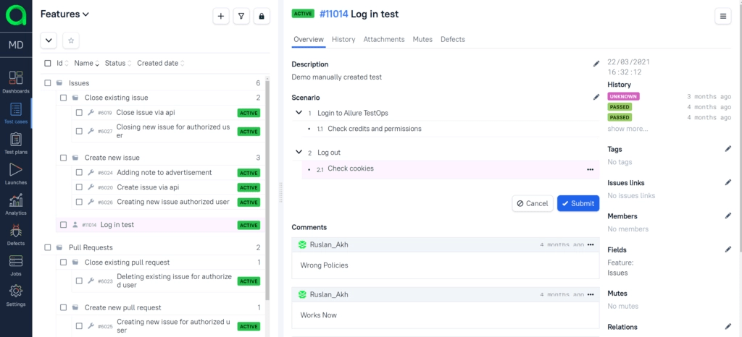742x337 pixels.
Task: Click show more in History
Action: point(628,129)
